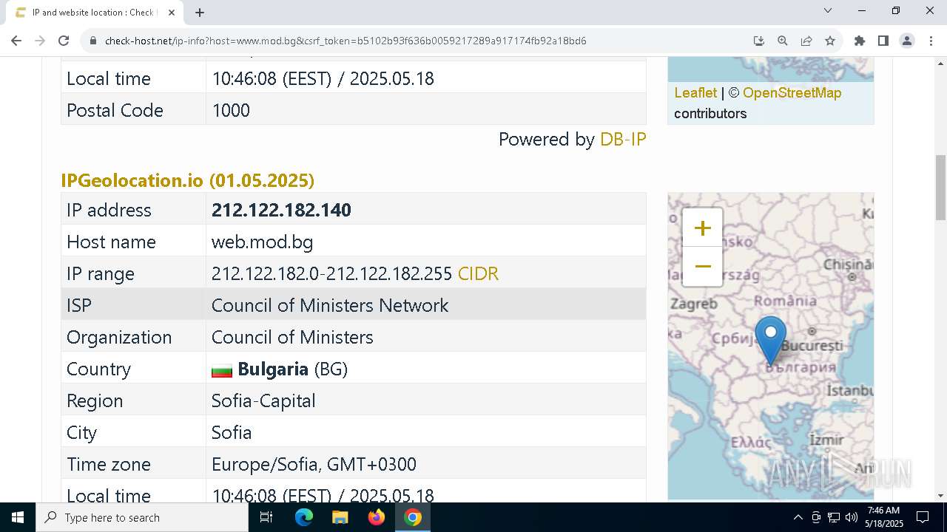Viewport: 947px width, 532px height.
Task: Click the blue map location marker
Action: click(x=770, y=341)
